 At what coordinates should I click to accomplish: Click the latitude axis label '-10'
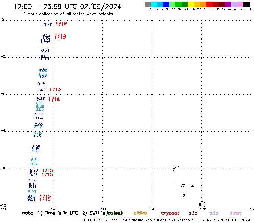[x=3, y=206]
